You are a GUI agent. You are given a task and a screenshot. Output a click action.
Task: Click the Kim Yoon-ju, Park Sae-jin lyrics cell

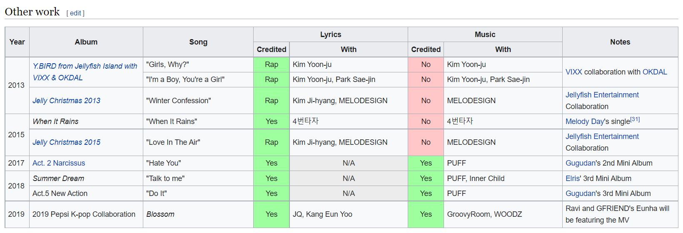pos(349,79)
